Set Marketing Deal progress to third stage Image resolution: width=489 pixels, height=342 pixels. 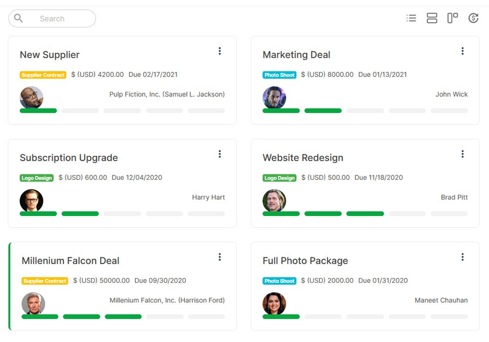[365, 111]
